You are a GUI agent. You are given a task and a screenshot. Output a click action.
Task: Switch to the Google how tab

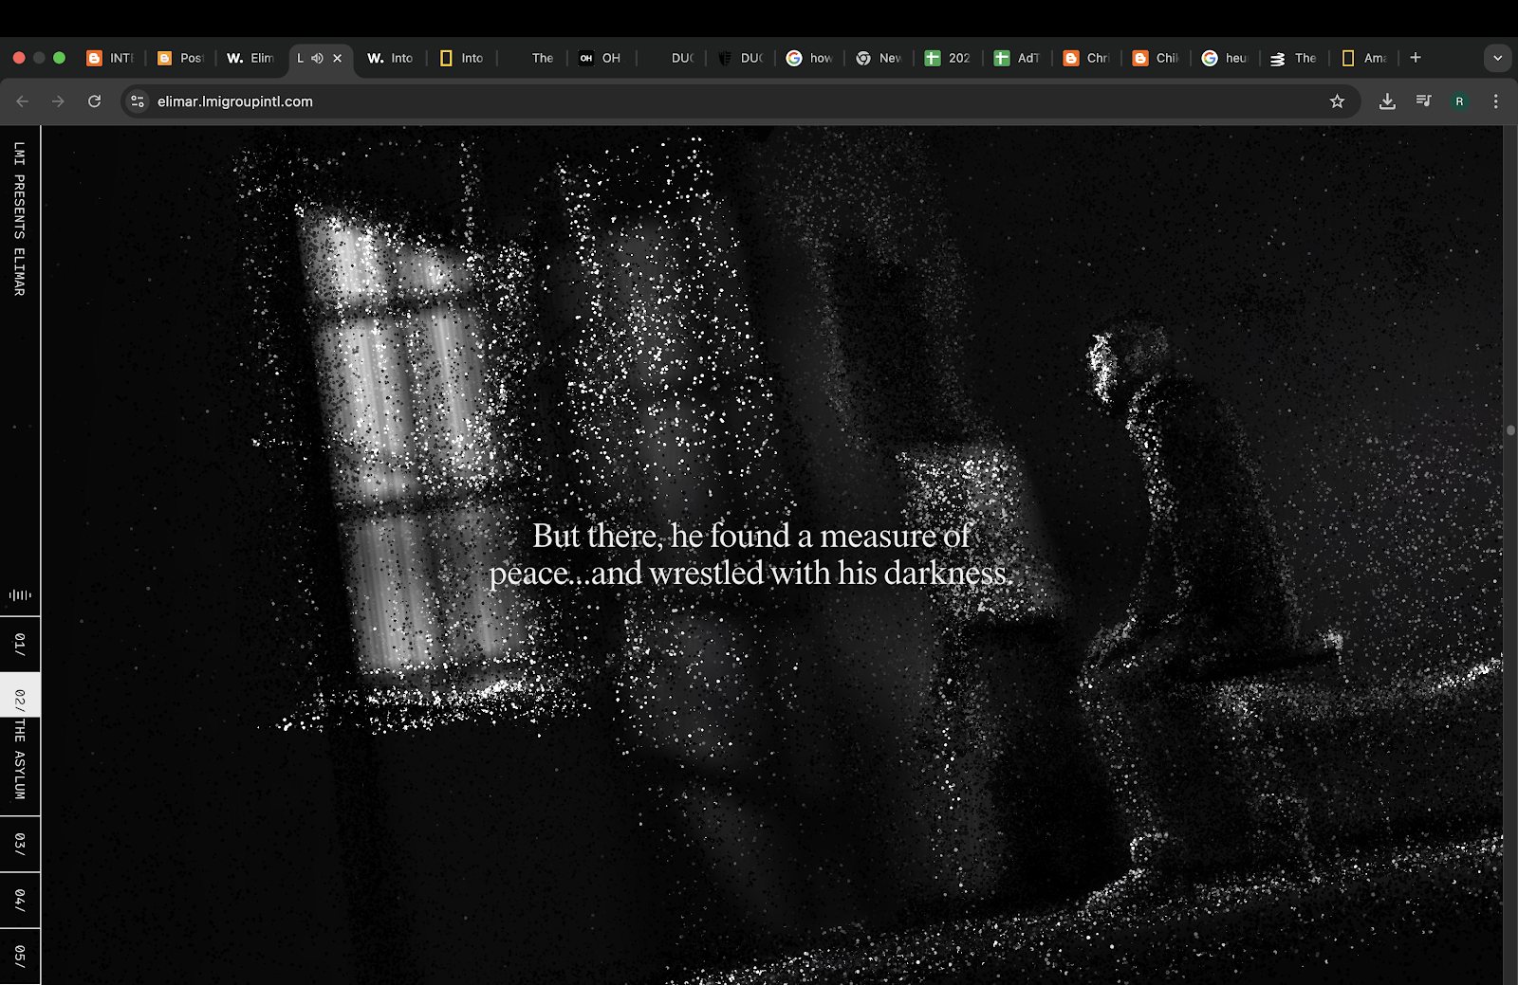coord(809,58)
